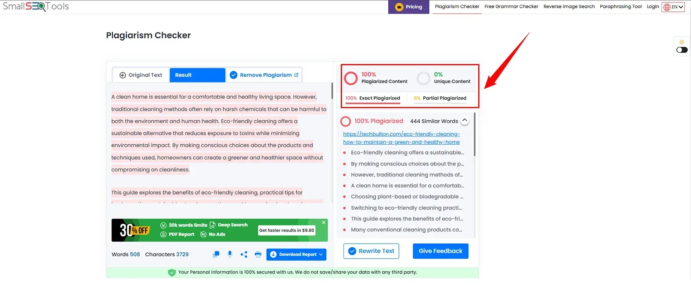Open the EN language dropdown

tap(673, 7)
